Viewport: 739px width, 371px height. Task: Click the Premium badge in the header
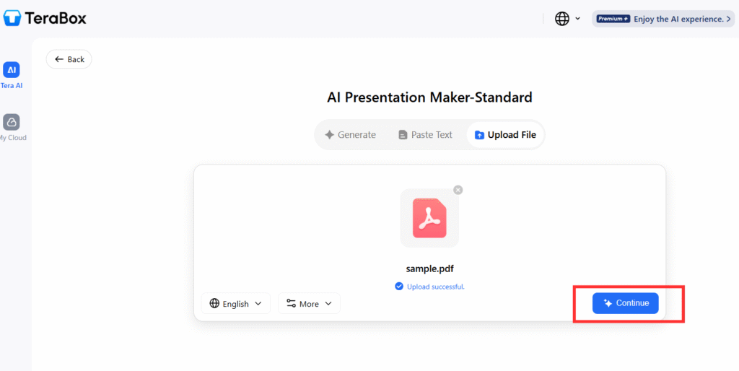[613, 19]
